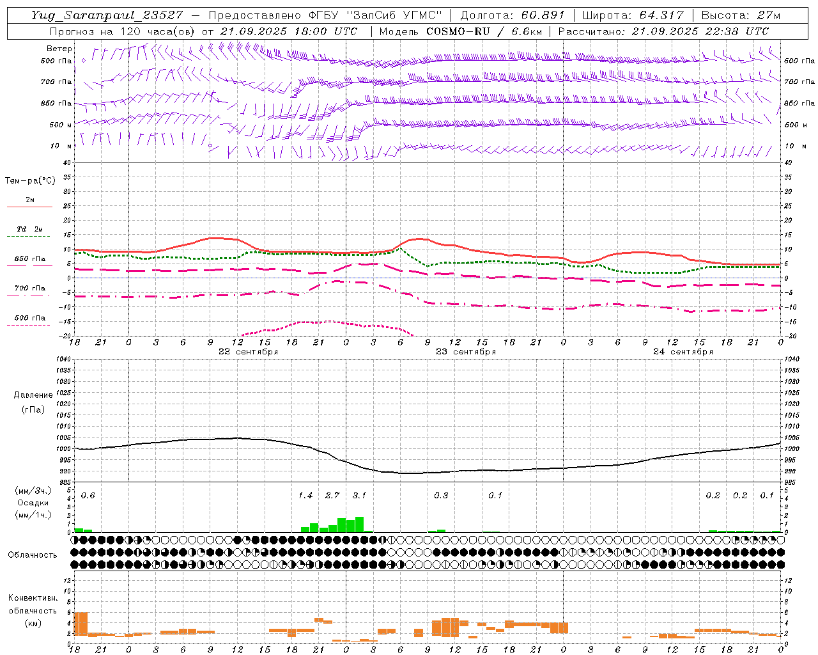Click the '700 гПа' temperature legend entry

click(30, 288)
